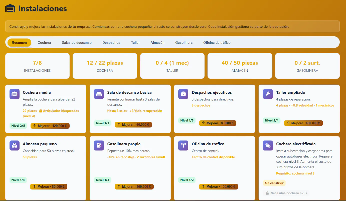Viewport: 346px width, 201px height.
Task: Switch to the Salas de descanso tab
Action: coord(77,42)
